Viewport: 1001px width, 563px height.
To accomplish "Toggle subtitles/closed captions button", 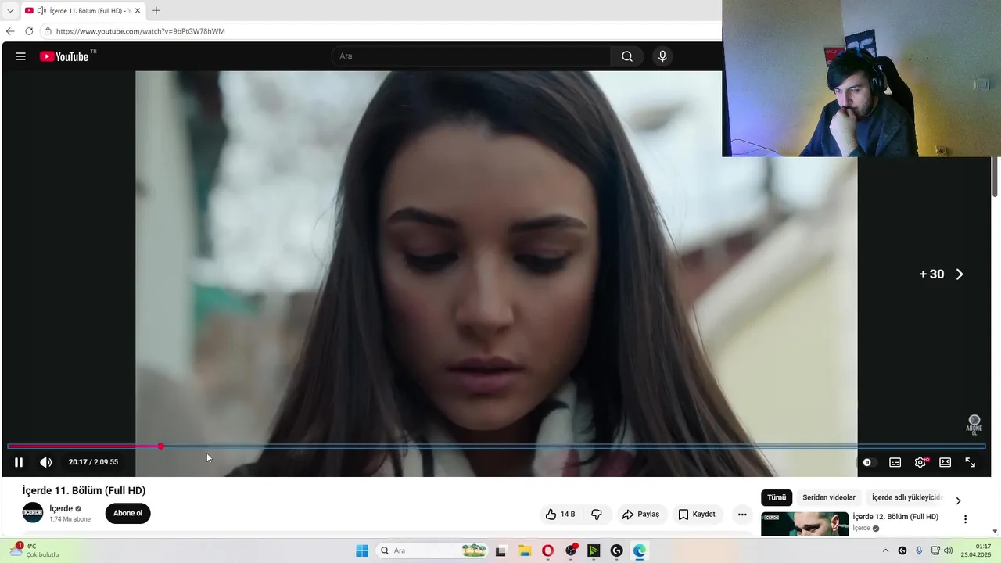I will tap(895, 462).
